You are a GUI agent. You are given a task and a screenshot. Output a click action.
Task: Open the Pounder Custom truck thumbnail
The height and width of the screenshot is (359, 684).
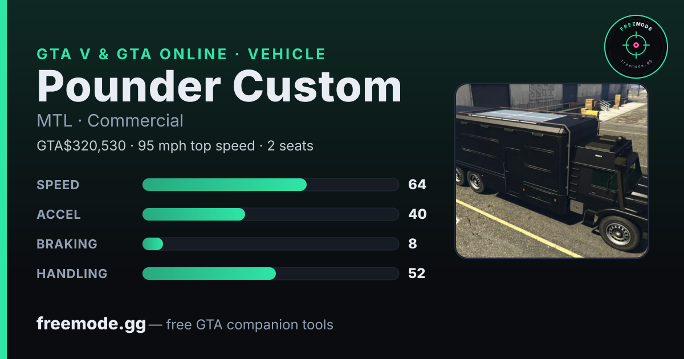click(551, 171)
